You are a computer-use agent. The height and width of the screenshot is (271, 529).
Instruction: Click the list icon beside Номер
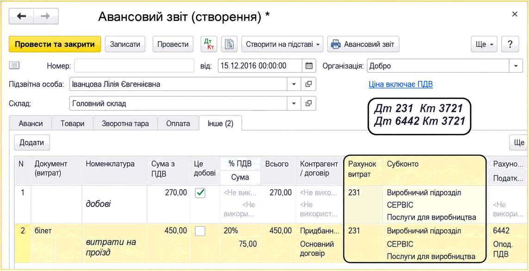(15, 65)
